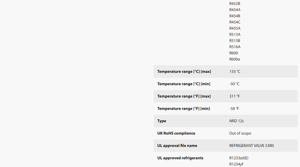300x167 pixels.
Task: Select the R454B text
Action: pos(235,16)
